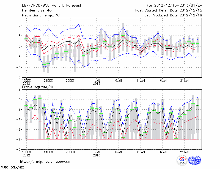
Task: Click the -5 value on precipitation y-axis
Action: point(19,150)
